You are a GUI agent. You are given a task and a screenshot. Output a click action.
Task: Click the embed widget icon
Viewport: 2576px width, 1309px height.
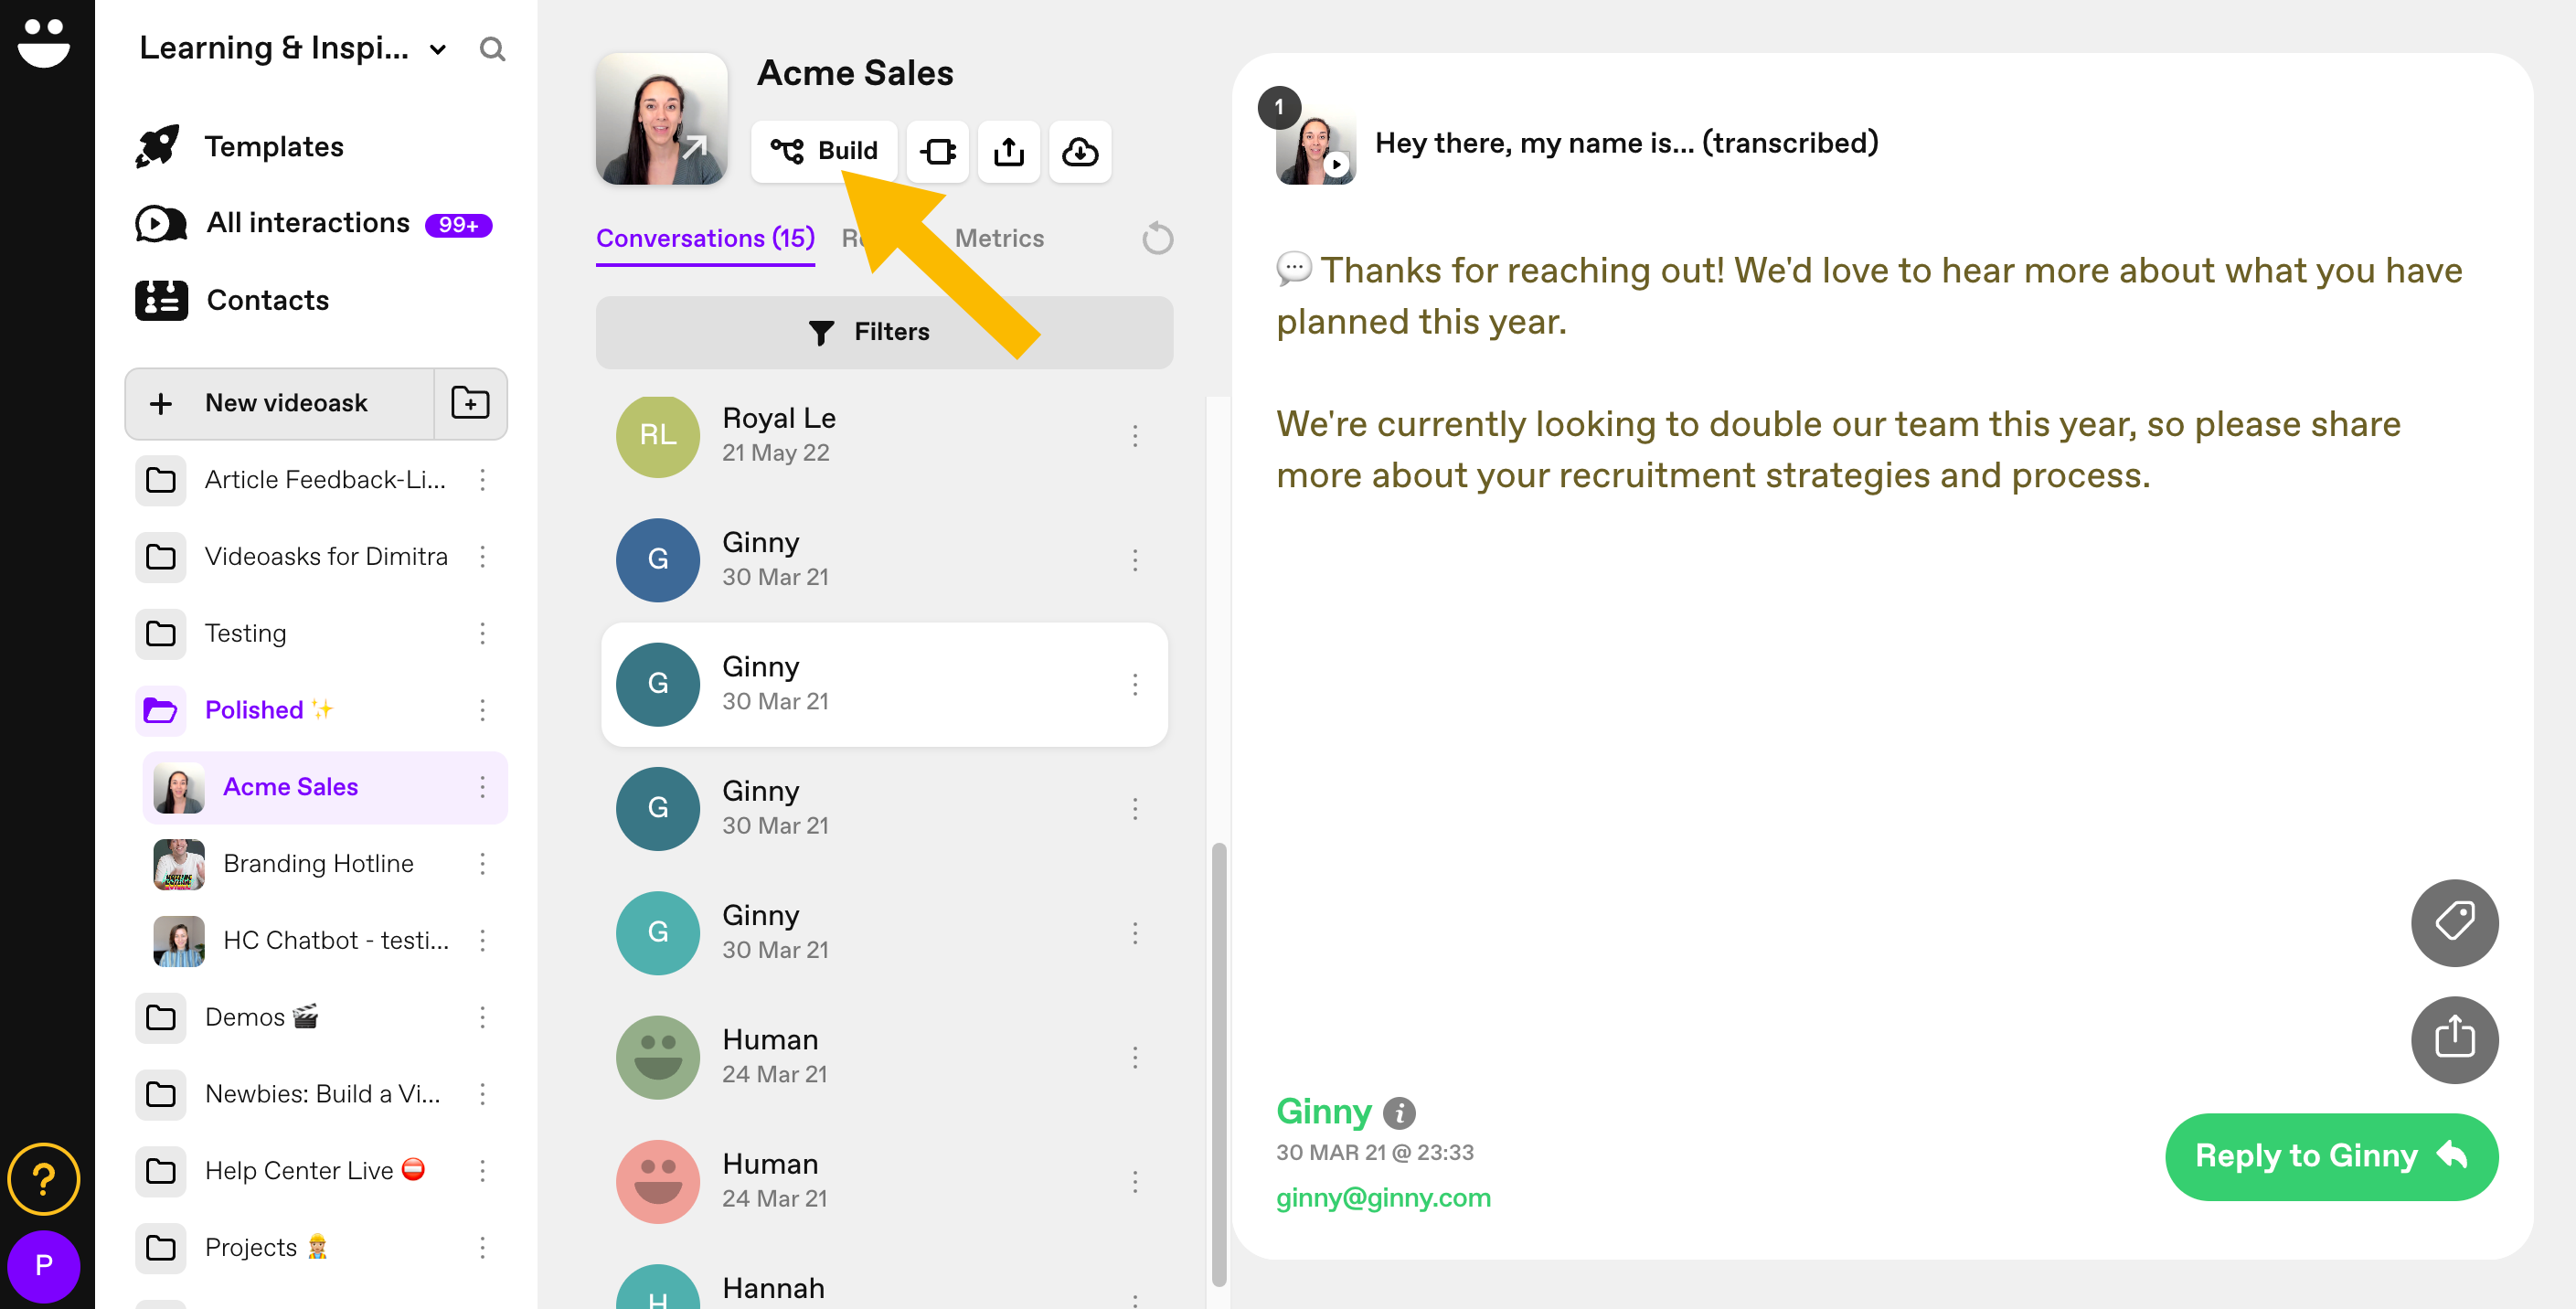point(938,151)
